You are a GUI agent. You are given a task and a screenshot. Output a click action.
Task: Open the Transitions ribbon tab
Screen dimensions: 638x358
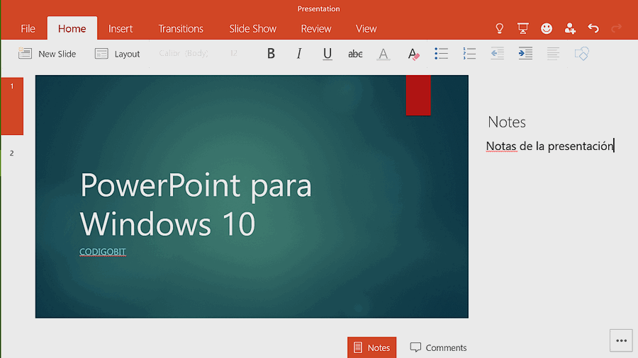coord(181,29)
